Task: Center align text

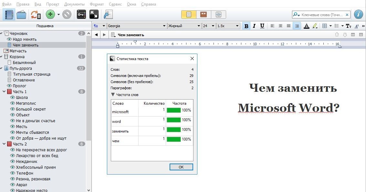Action: tap(281, 26)
